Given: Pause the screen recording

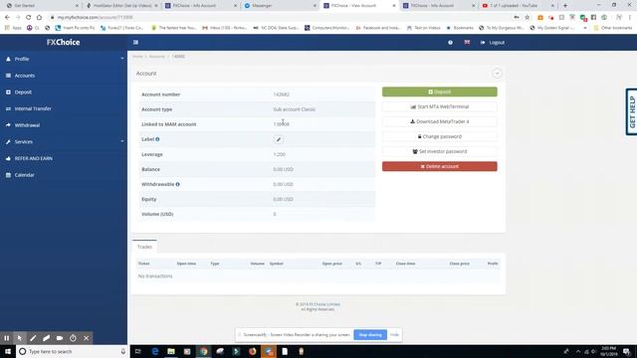Looking at the screenshot, I should (7, 338).
